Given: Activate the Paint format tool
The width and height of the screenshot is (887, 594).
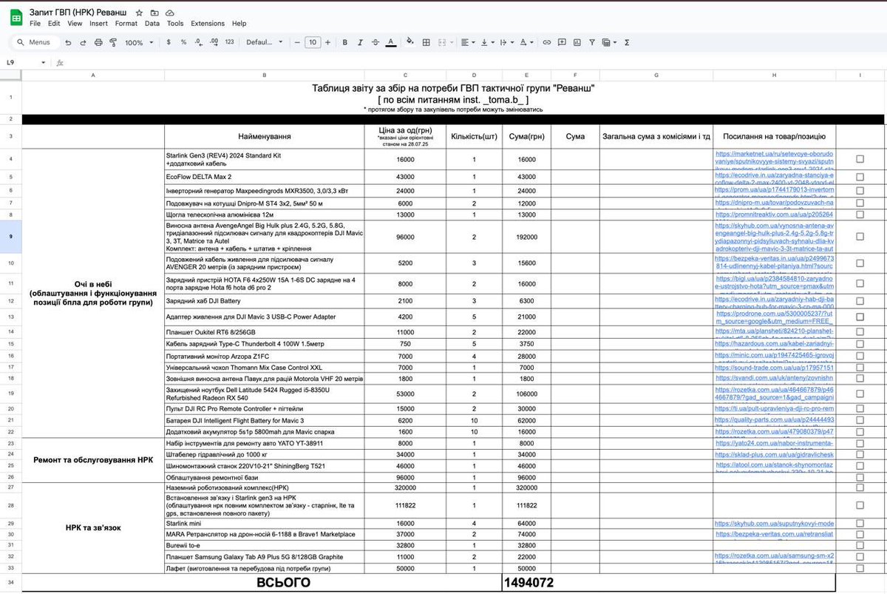Looking at the screenshot, I should pyautogui.click(x=113, y=43).
